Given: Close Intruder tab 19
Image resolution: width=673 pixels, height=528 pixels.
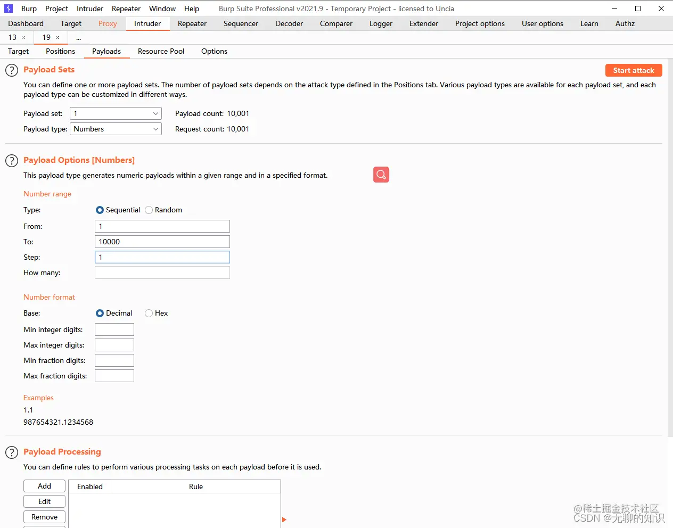Looking at the screenshot, I should 58,37.
